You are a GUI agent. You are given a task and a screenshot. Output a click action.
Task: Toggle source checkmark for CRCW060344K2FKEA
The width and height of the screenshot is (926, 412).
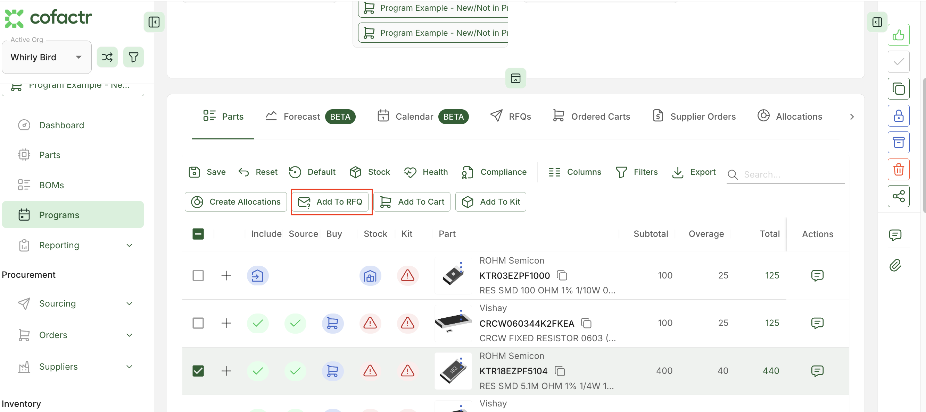click(x=295, y=323)
